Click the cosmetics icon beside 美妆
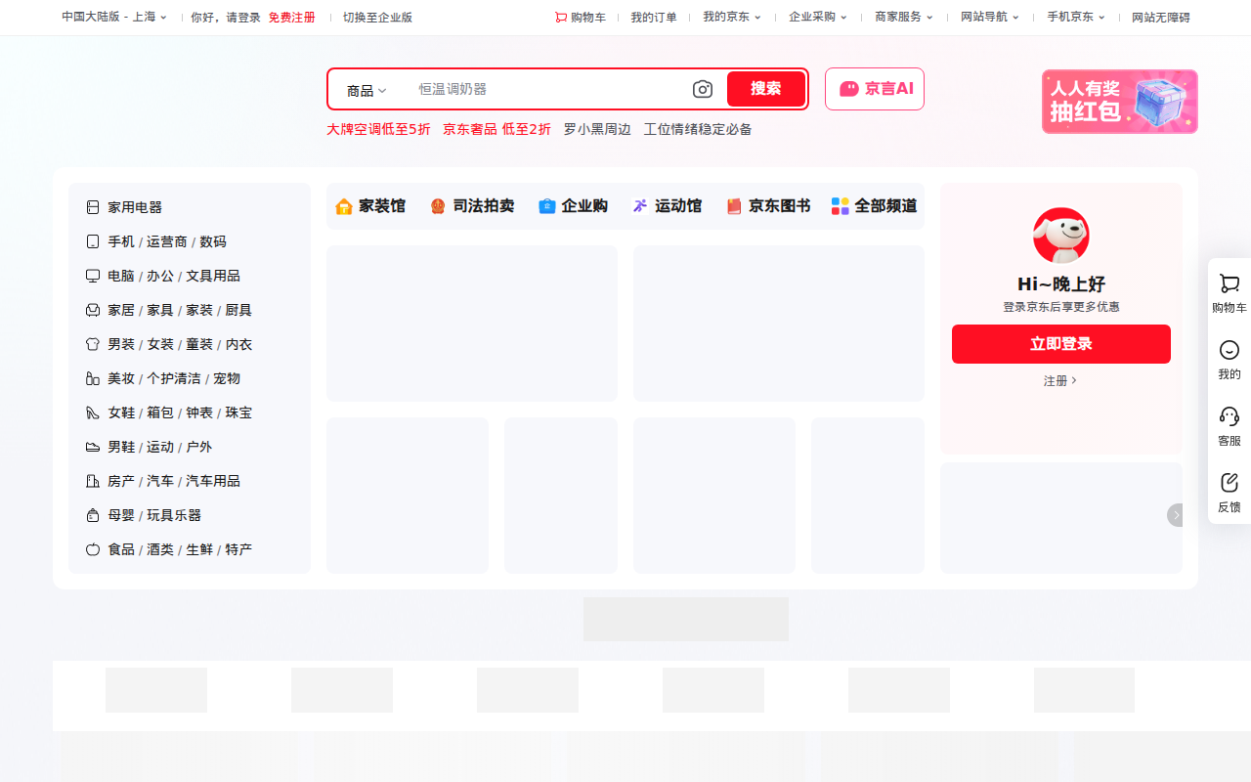Image resolution: width=1251 pixels, height=782 pixels. [x=93, y=378]
